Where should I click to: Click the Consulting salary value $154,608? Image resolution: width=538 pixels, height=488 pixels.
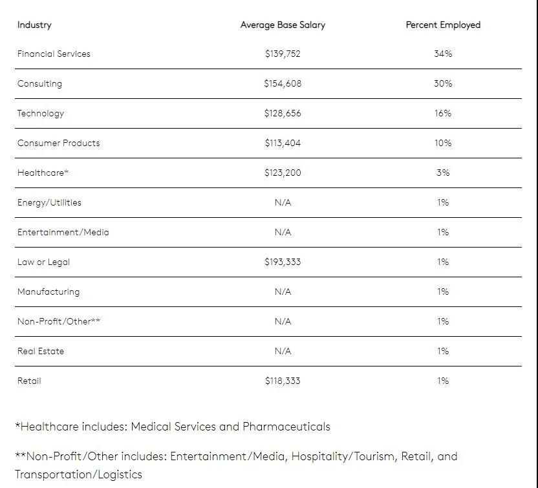283,83
